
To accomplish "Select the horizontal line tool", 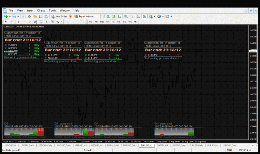I will click(x=24, y=22).
